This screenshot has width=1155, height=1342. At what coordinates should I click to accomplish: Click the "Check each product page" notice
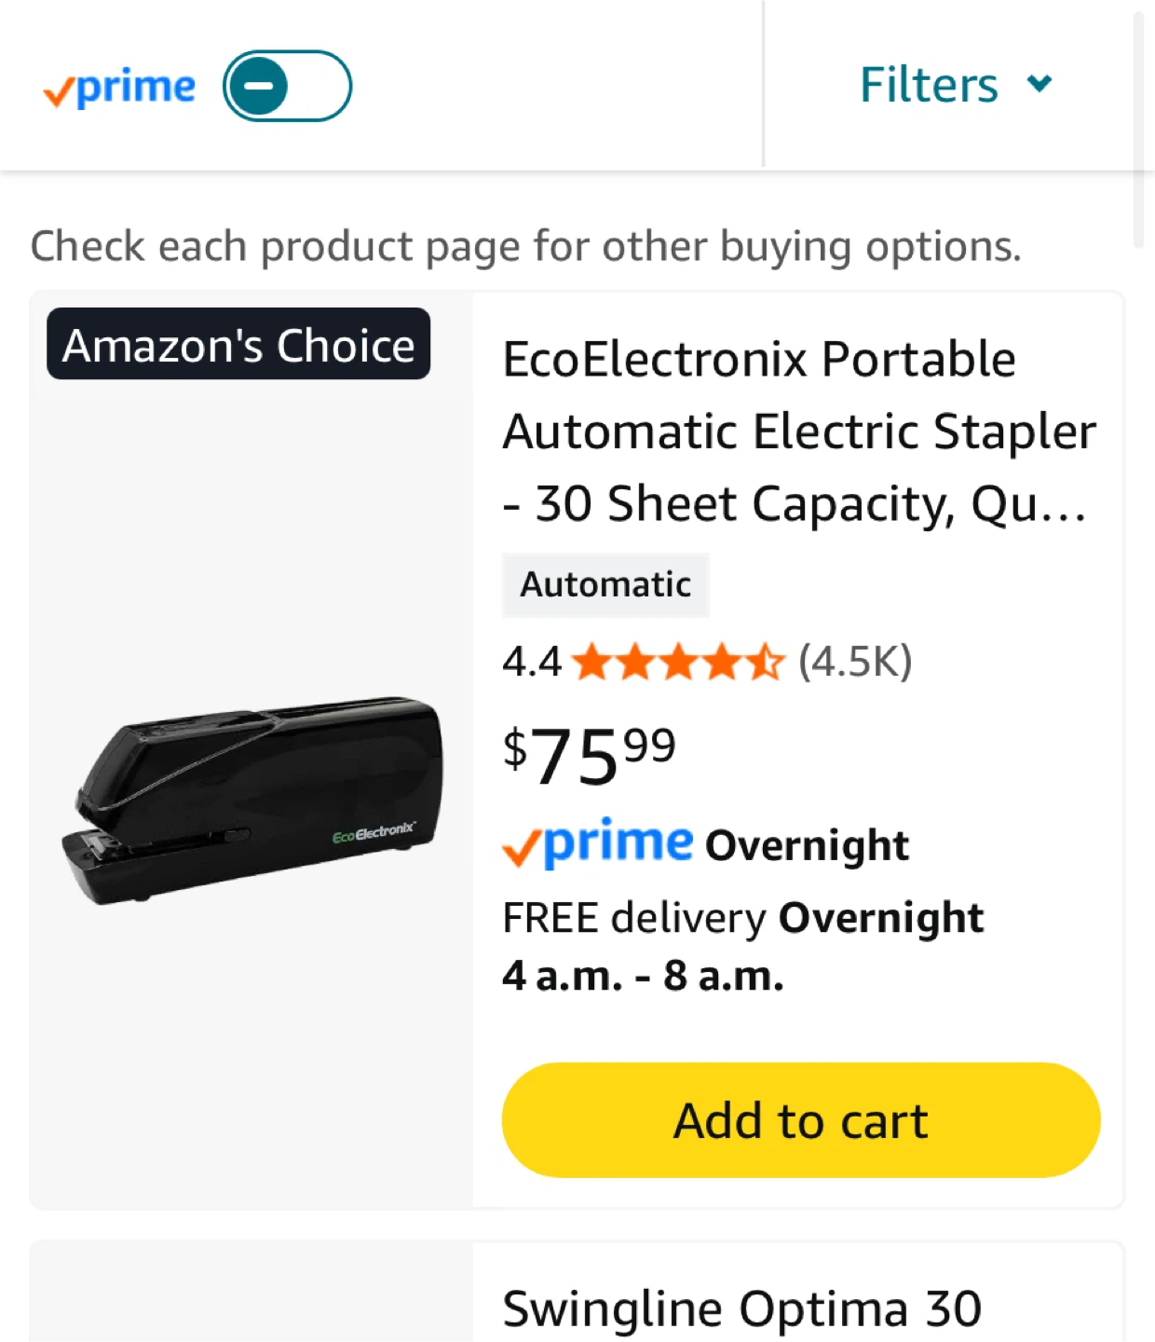[525, 247]
